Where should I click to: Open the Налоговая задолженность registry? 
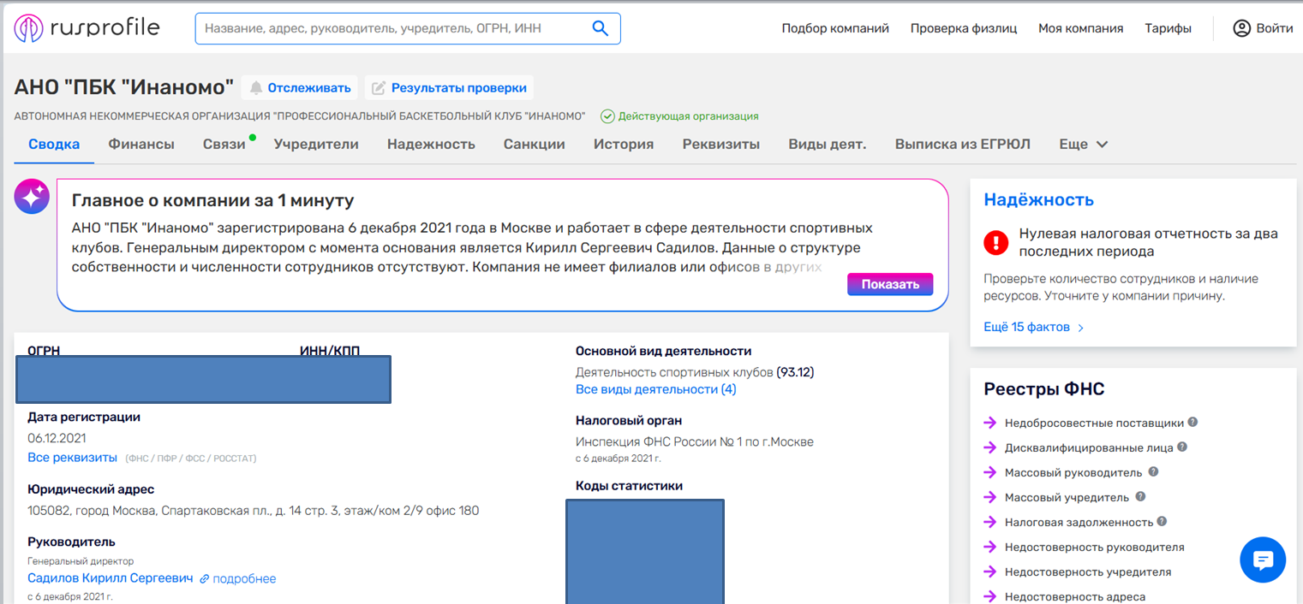(x=1079, y=522)
